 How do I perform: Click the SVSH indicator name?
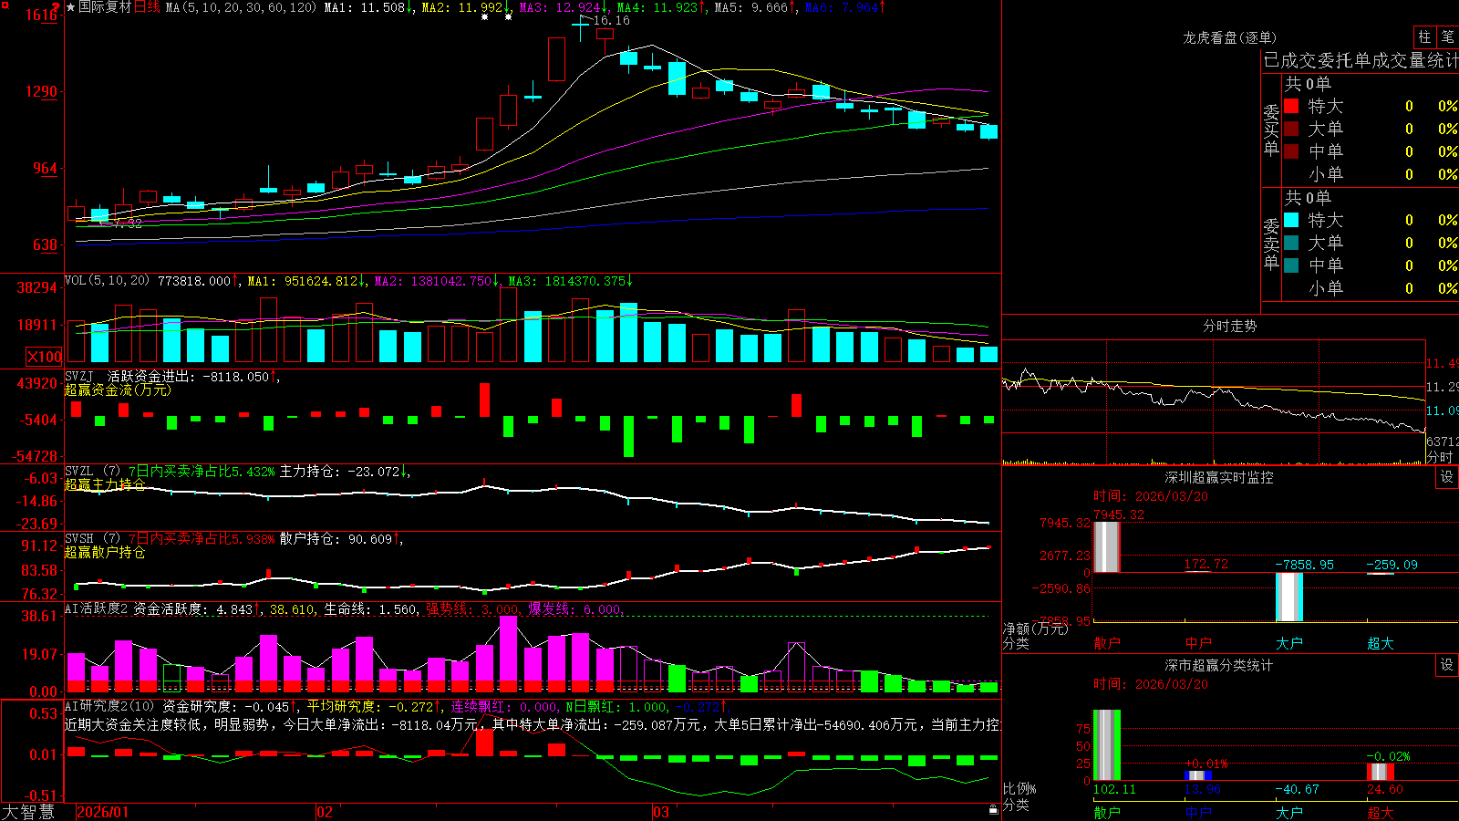coord(79,539)
